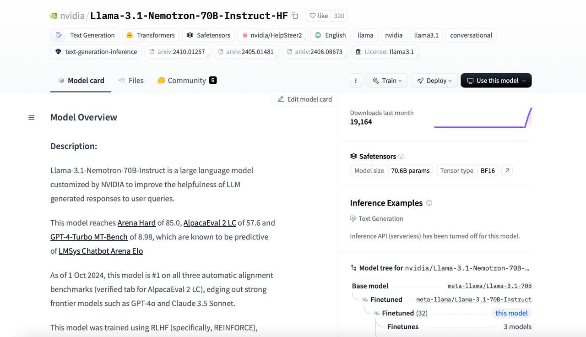Click the Safetensors info icon
The width and height of the screenshot is (586, 337).
tap(401, 157)
